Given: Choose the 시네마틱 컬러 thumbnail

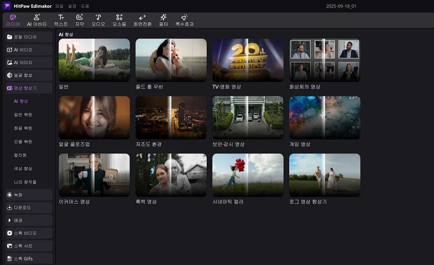Looking at the screenshot, I should coord(248,175).
